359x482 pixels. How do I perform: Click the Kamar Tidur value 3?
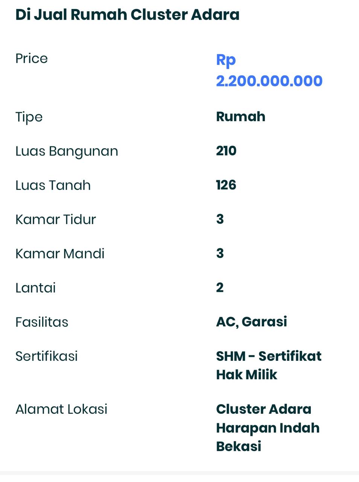pyautogui.click(x=220, y=219)
